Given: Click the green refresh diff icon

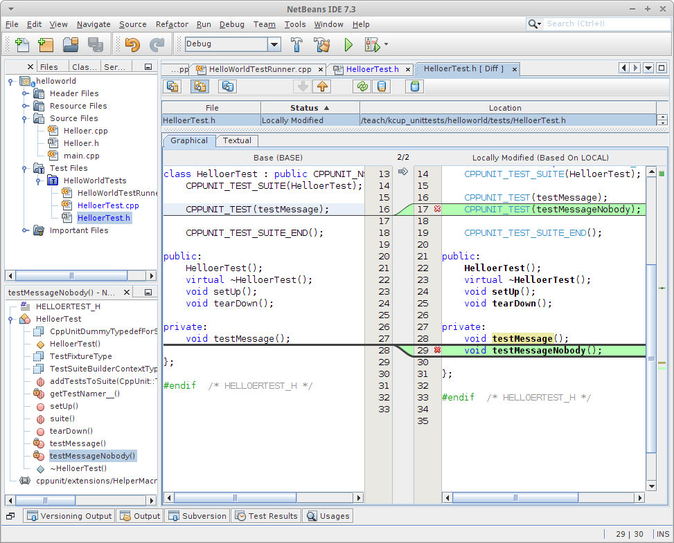Looking at the screenshot, I should (361, 86).
